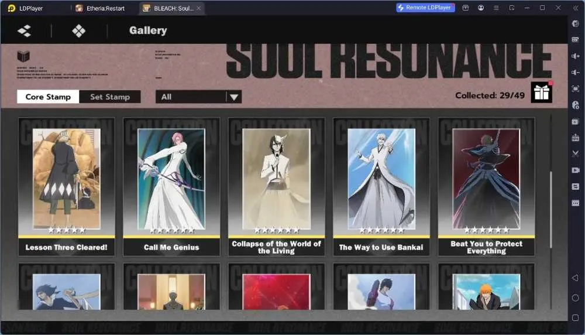The image size is (585, 335).
Task: Click the LDPlayer logo icon
Action: point(11,8)
